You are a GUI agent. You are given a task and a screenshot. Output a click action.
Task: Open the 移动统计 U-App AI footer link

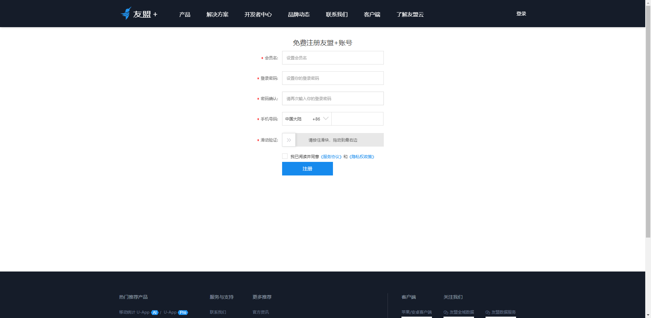coord(139,312)
